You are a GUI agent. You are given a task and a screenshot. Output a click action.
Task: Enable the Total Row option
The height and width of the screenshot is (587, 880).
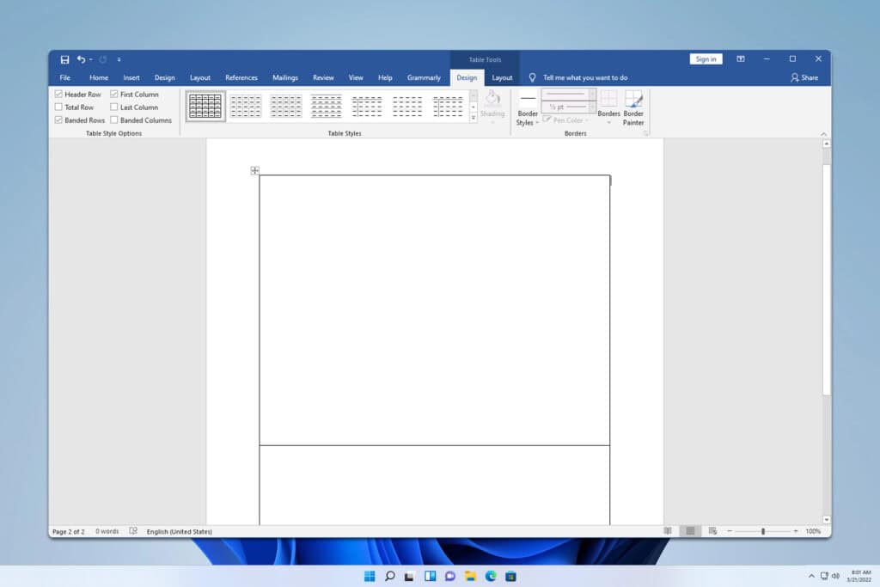[59, 107]
